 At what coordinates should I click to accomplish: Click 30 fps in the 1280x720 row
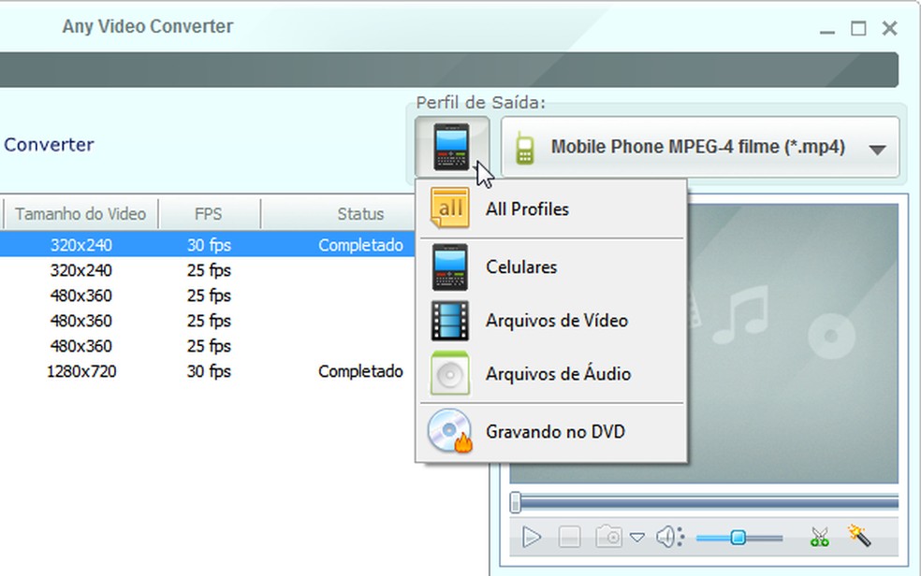pos(209,371)
